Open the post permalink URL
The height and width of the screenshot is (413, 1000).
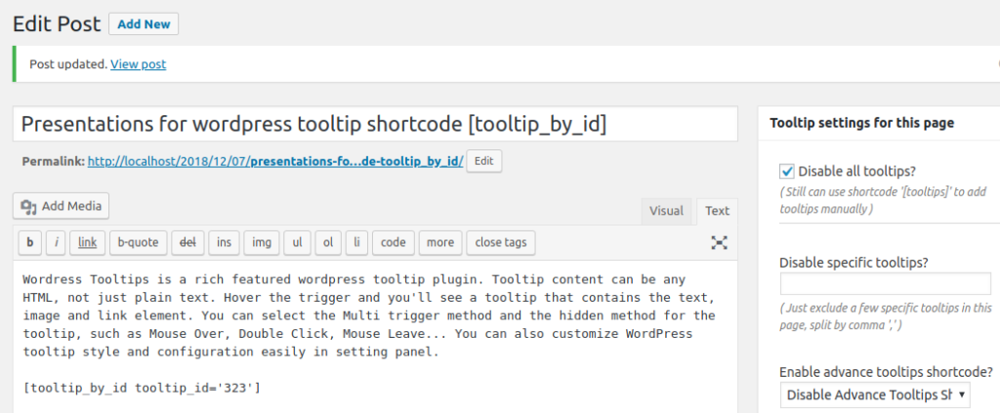point(274,162)
